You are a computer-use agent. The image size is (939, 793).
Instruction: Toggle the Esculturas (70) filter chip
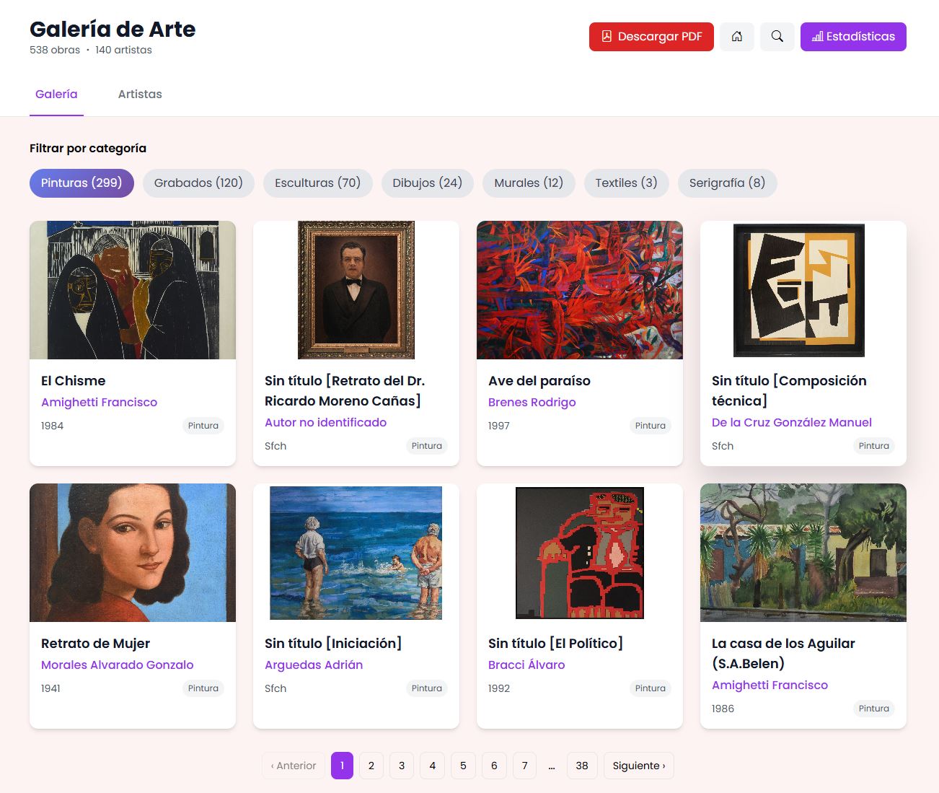tap(317, 183)
